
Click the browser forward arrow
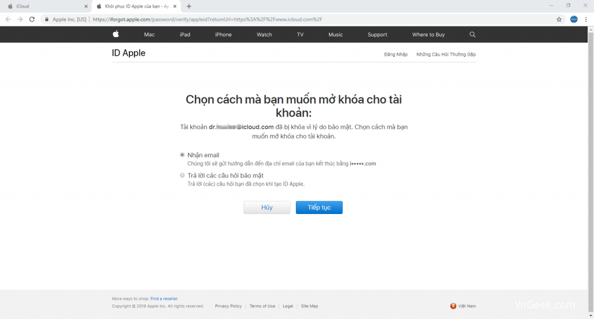(20, 19)
